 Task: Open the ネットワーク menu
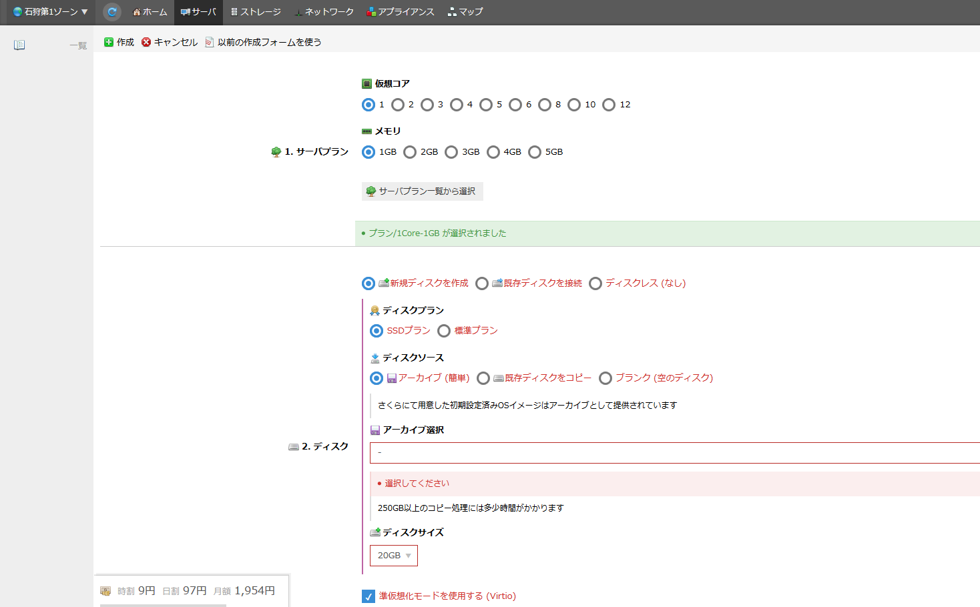(x=324, y=12)
